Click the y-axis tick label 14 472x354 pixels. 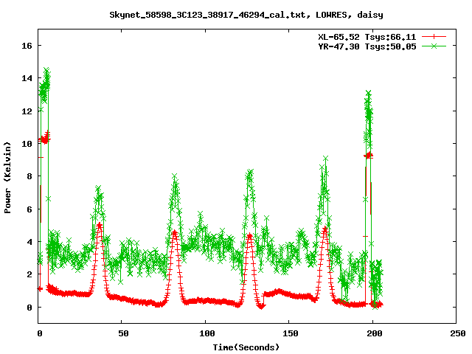tap(27, 78)
